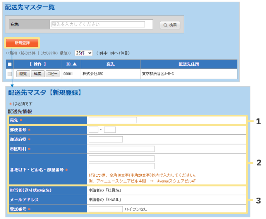Sort by the 配送先住所 column header

pyautogui.click(x=189, y=64)
